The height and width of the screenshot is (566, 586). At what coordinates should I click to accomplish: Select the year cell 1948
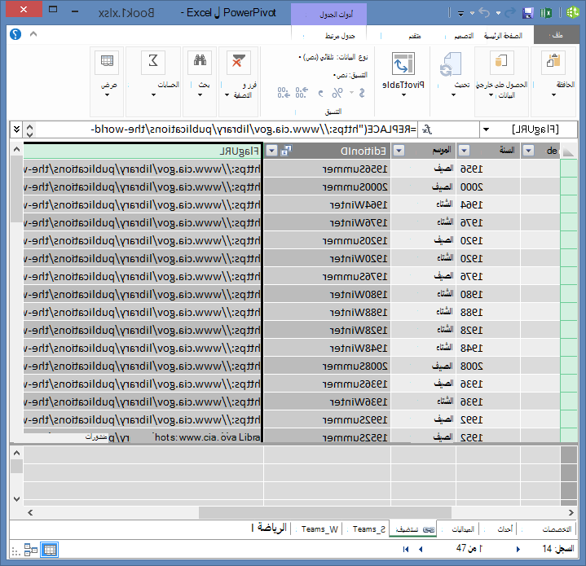[488, 349]
